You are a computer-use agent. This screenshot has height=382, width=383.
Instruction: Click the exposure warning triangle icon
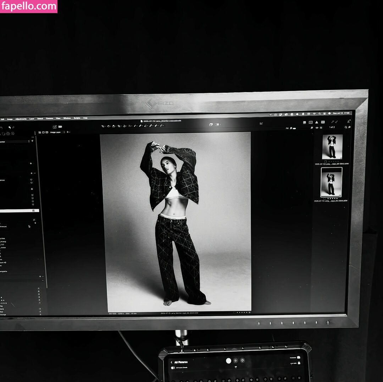pos(317,122)
